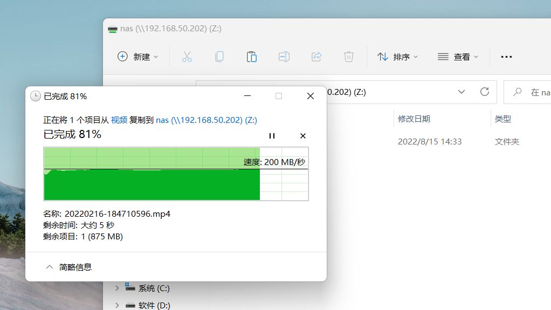The width and height of the screenshot is (551, 310).
Task: Collapse details via 简略信息
Action: point(69,267)
